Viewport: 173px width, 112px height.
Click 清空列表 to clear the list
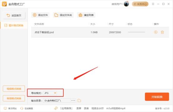(x=86, y=15)
